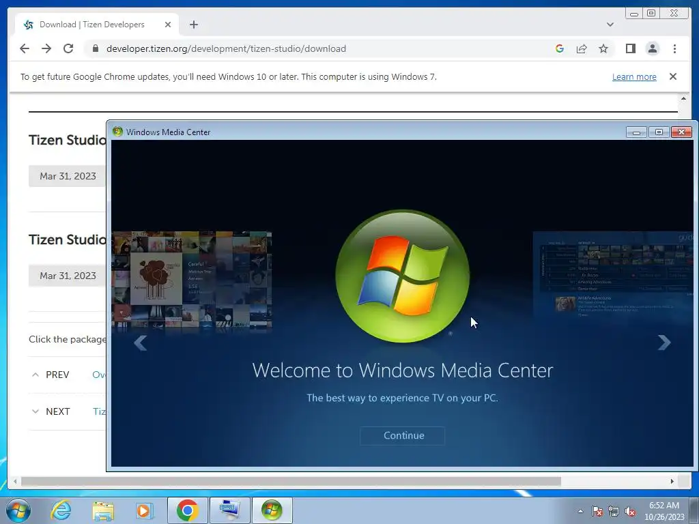Maximize the Windows Media Center window
Viewport: 699px width, 524px height.
659,132
